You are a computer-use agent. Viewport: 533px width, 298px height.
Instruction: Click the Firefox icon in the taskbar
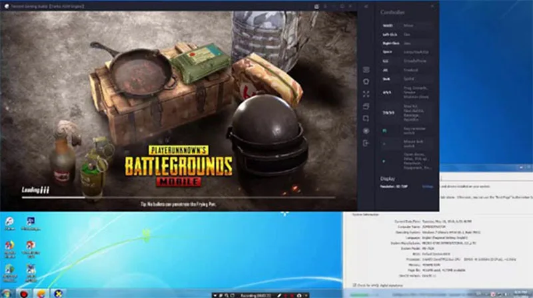(41, 293)
